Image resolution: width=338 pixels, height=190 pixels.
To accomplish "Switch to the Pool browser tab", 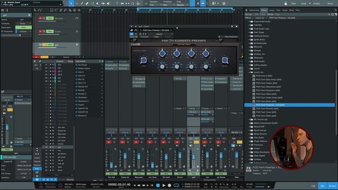I will [x=298, y=10].
